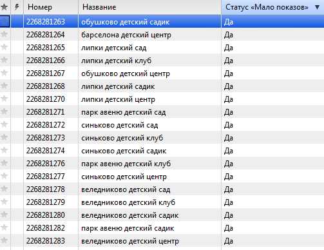Select the name веледниково детский садик
324x250 pixels.
(x=130, y=215)
